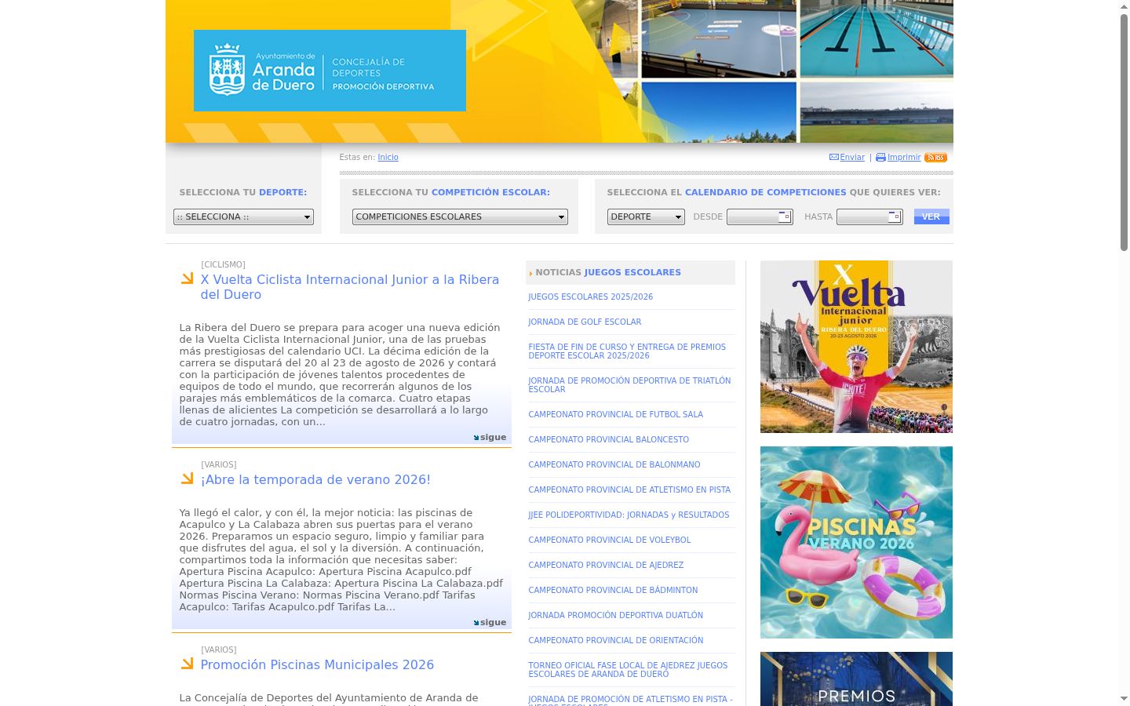Click the Enviar link
The width and height of the screenshot is (1130, 706).
pyautogui.click(x=852, y=158)
